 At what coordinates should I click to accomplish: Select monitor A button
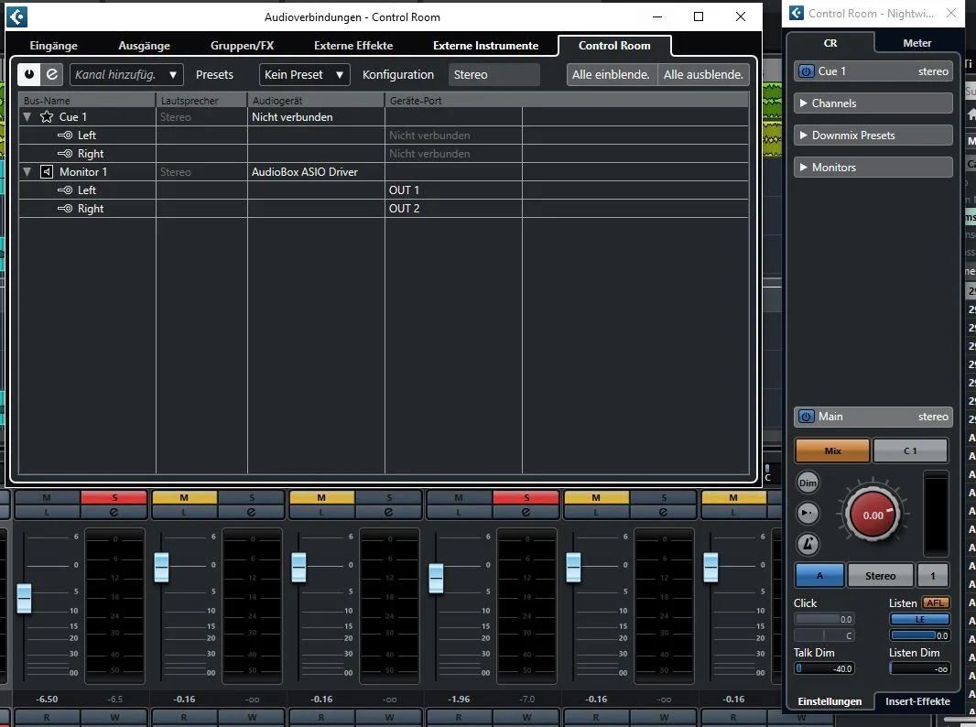pyautogui.click(x=819, y=576)
